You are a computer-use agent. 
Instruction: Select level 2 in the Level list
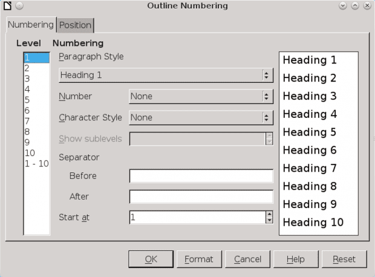coord(37,68)
